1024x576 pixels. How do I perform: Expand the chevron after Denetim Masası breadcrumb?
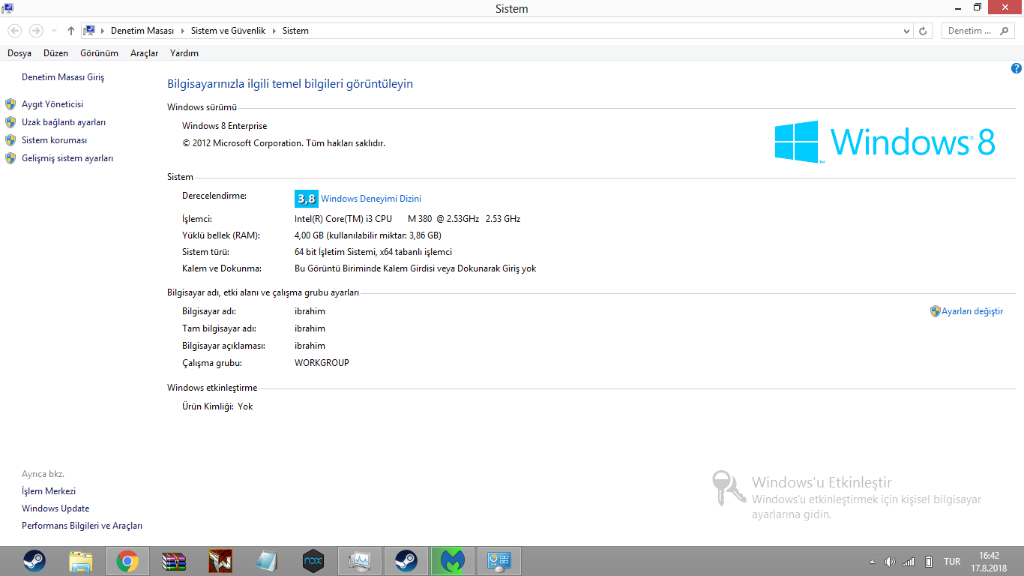point(181,31)
